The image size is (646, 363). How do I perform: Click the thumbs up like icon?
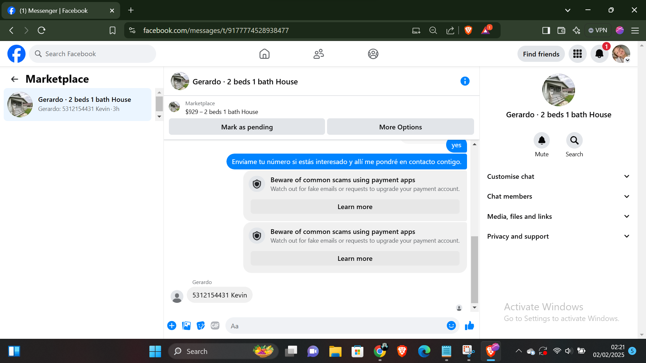coord(469,326)
